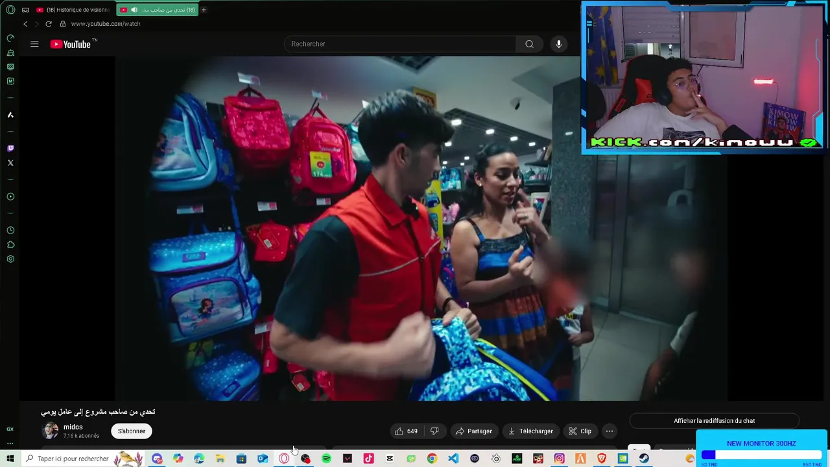Open Visual Studio Code from taskbar
The height and width of the screenshot is (467, 830).
pos(453,459)
